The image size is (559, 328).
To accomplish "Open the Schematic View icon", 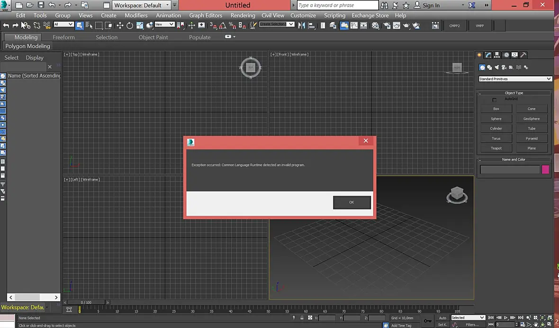I will (364, 25).
